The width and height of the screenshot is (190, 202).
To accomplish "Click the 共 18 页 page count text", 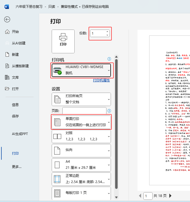I will click(x=160, y=196).
